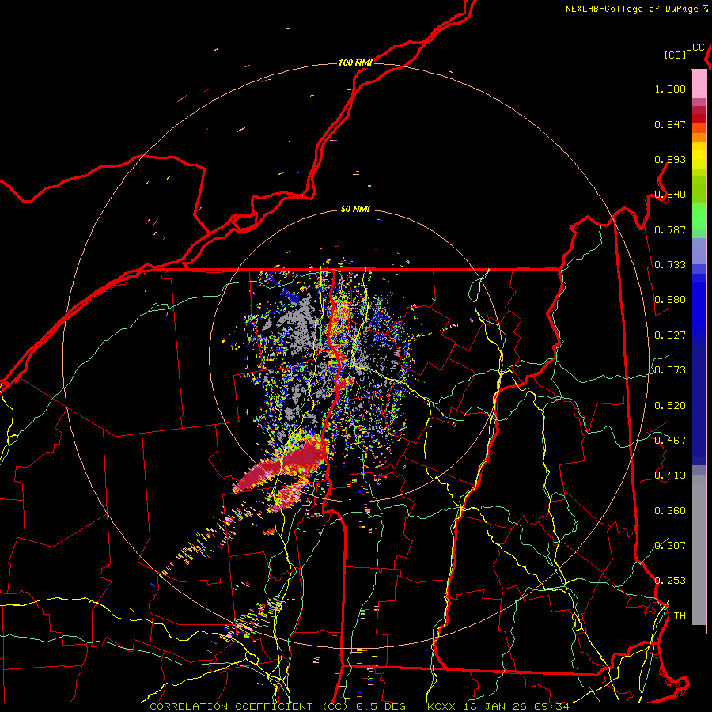This screenshot has width=712, height=712.
Task: Click the 0.5 DEG elevation text
Action: click(381, 706)
